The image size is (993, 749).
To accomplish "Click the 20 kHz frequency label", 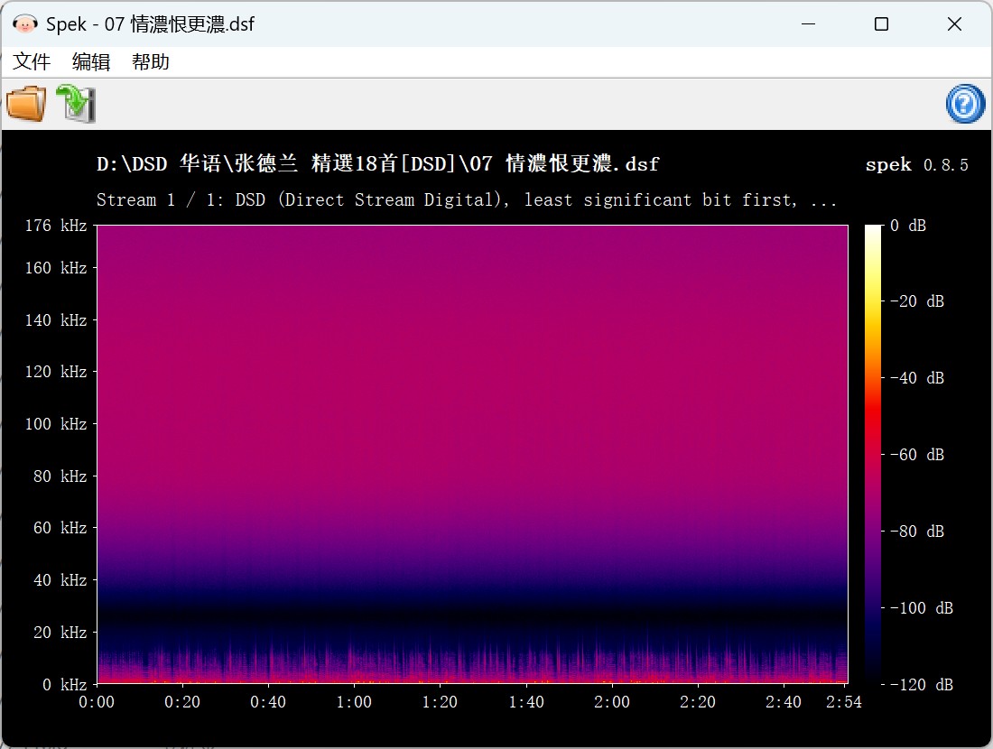I will (x=60, y=633).
